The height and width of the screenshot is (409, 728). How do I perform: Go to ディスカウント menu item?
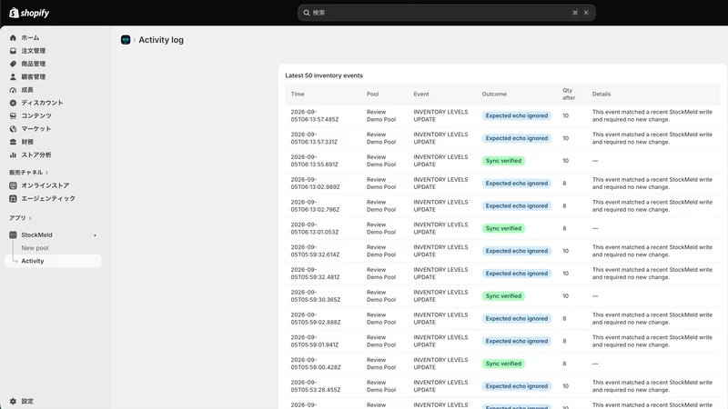[42, 103]
